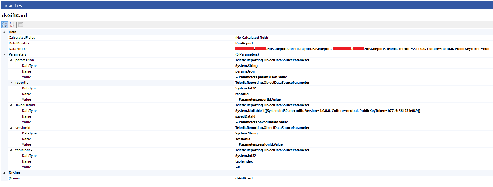Select the (Name) property label
The image size is (493, 187).
coord(14,178)
